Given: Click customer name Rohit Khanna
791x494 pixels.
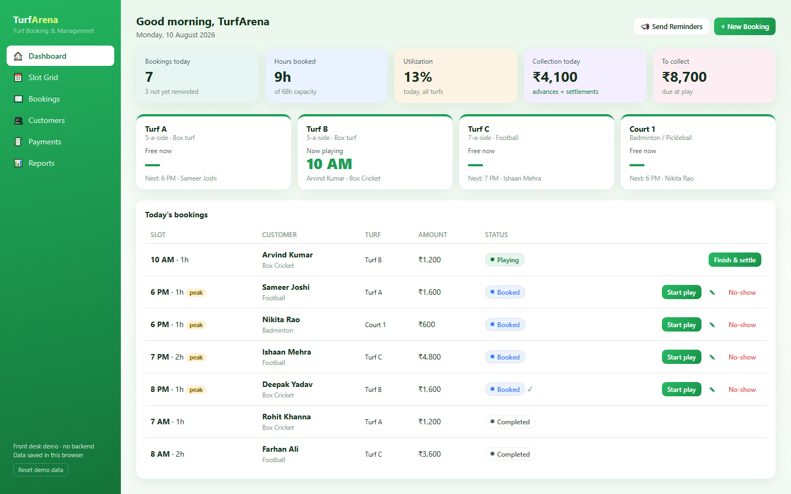Looking at the screenshot, I should click(286, 417).
